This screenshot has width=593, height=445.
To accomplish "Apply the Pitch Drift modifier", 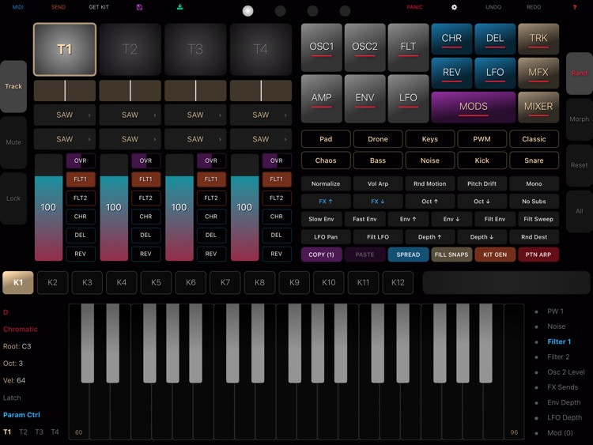I will click(x=482, y=183).
